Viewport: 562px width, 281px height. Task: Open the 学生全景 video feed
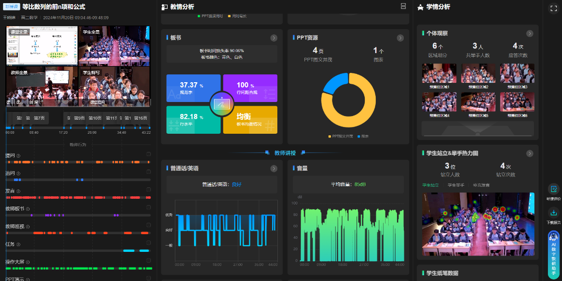[x=114, y=46]
